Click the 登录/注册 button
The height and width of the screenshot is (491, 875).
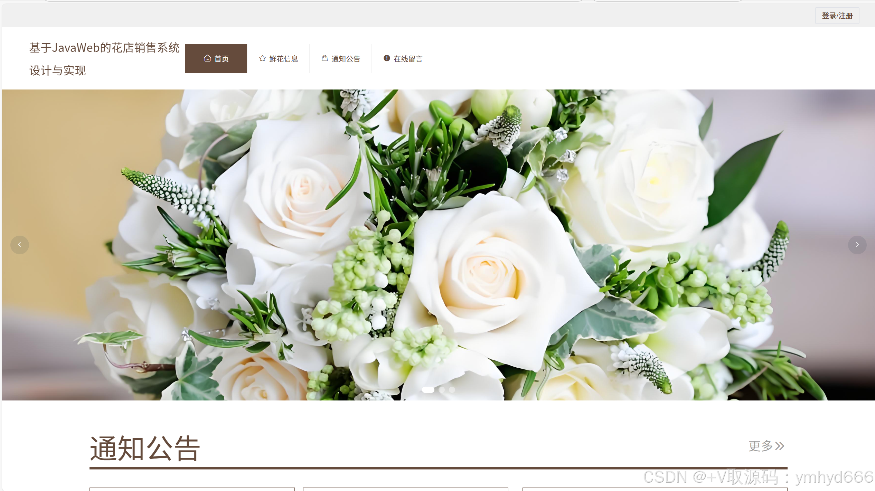837,16
